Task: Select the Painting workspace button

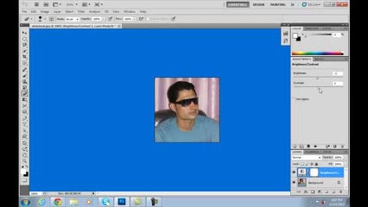Action: coord(278,5)
